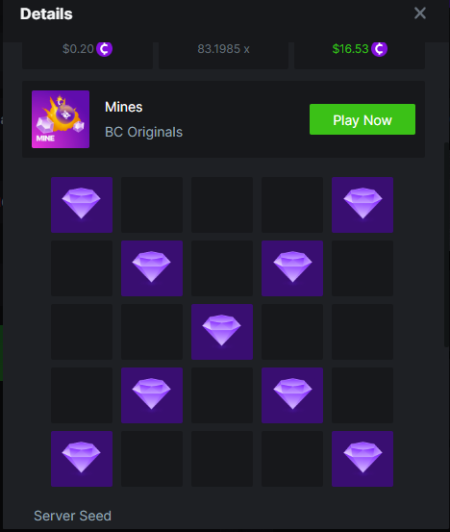Click the Server Seed label
450x532 pixels.
pos(72,516)
